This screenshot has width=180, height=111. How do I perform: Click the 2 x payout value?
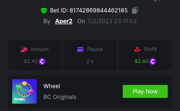90,61
